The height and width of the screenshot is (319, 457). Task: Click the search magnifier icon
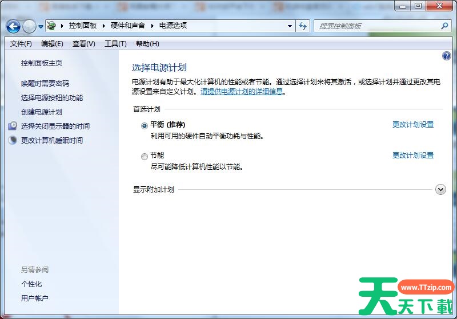pos(444,26)
